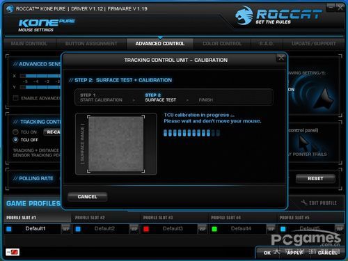Go to the Color Control tab
This screenshot has height=261, width=348.
point(222,44)
